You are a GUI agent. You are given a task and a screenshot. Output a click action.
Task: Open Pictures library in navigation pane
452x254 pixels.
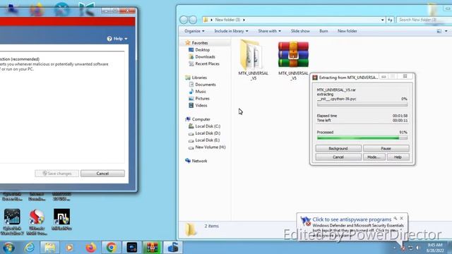point(202,99)
